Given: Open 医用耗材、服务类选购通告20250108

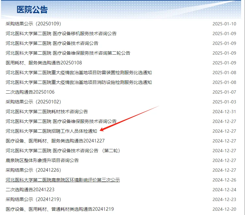Looking at the screenshot, I should (44, 63).
